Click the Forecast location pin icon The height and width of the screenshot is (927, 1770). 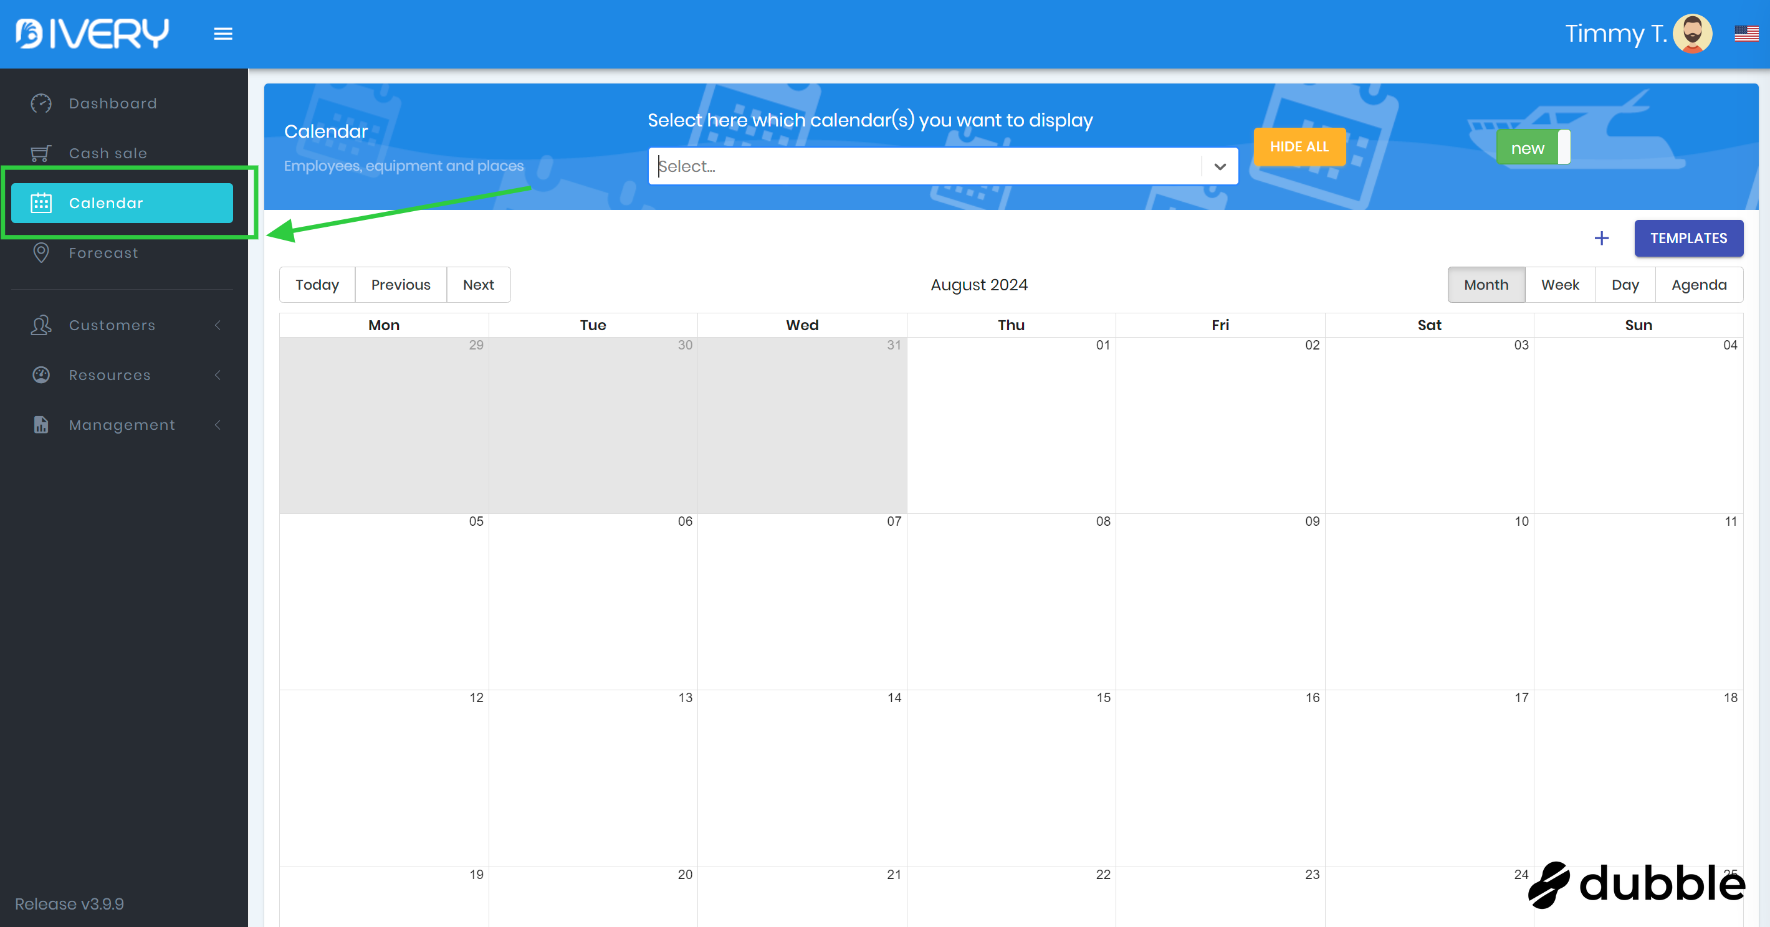pyautogui.click(x=41, y=253)
